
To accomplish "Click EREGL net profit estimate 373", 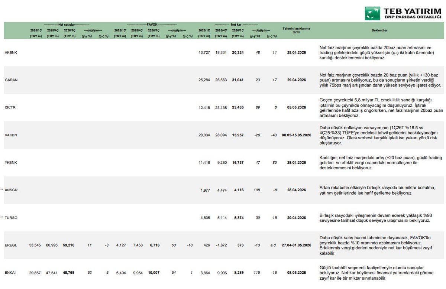I will click(241, 245).
